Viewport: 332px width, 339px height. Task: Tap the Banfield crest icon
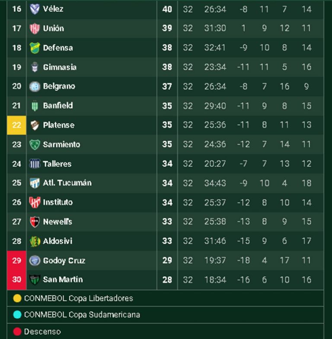pos(35,106)
